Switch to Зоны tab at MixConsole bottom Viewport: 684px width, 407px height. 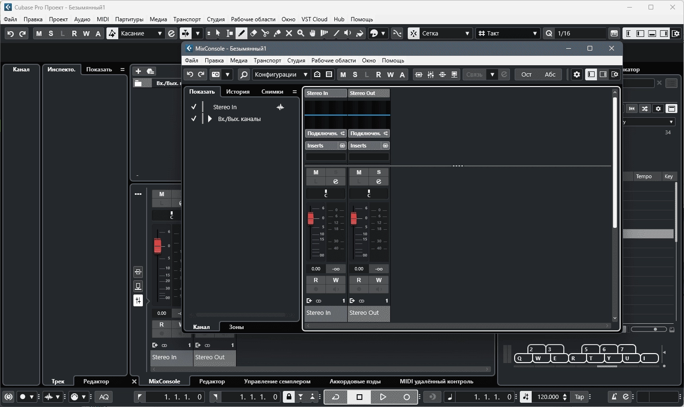[x=237, y=327]
